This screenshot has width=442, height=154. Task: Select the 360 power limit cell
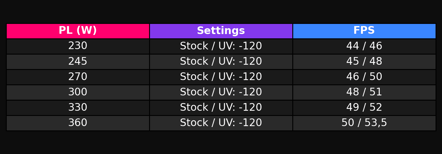[x=78, y=123]
